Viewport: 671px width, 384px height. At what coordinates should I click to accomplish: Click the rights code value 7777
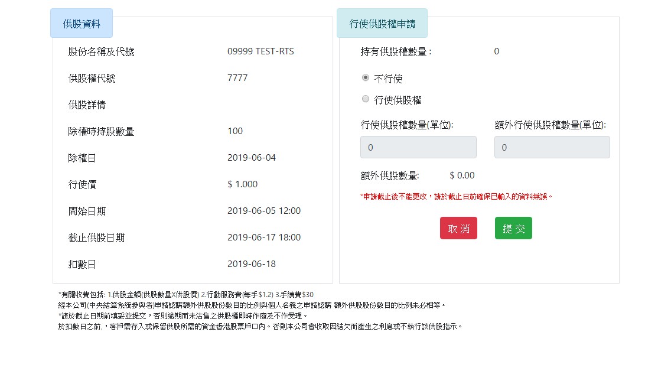pyautogui.click(x=237, y=78)
